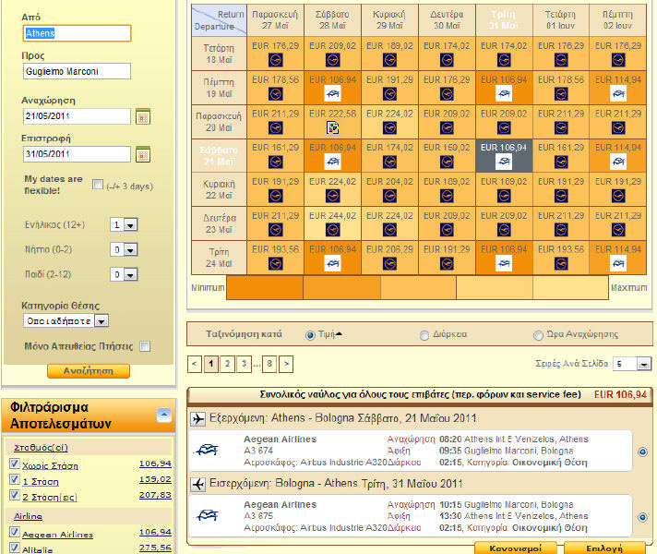This screenshot has height=554, width=657.
Task: Click the lightest legend swatch beside Maximum
Action: (570, 288)
